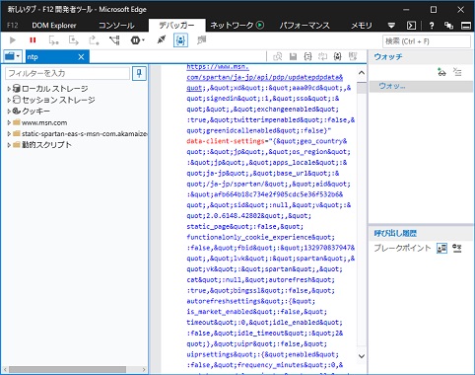Click the first breakpoint panel icon
Viewport: 475px width, 375px height.
coord(441,248)
